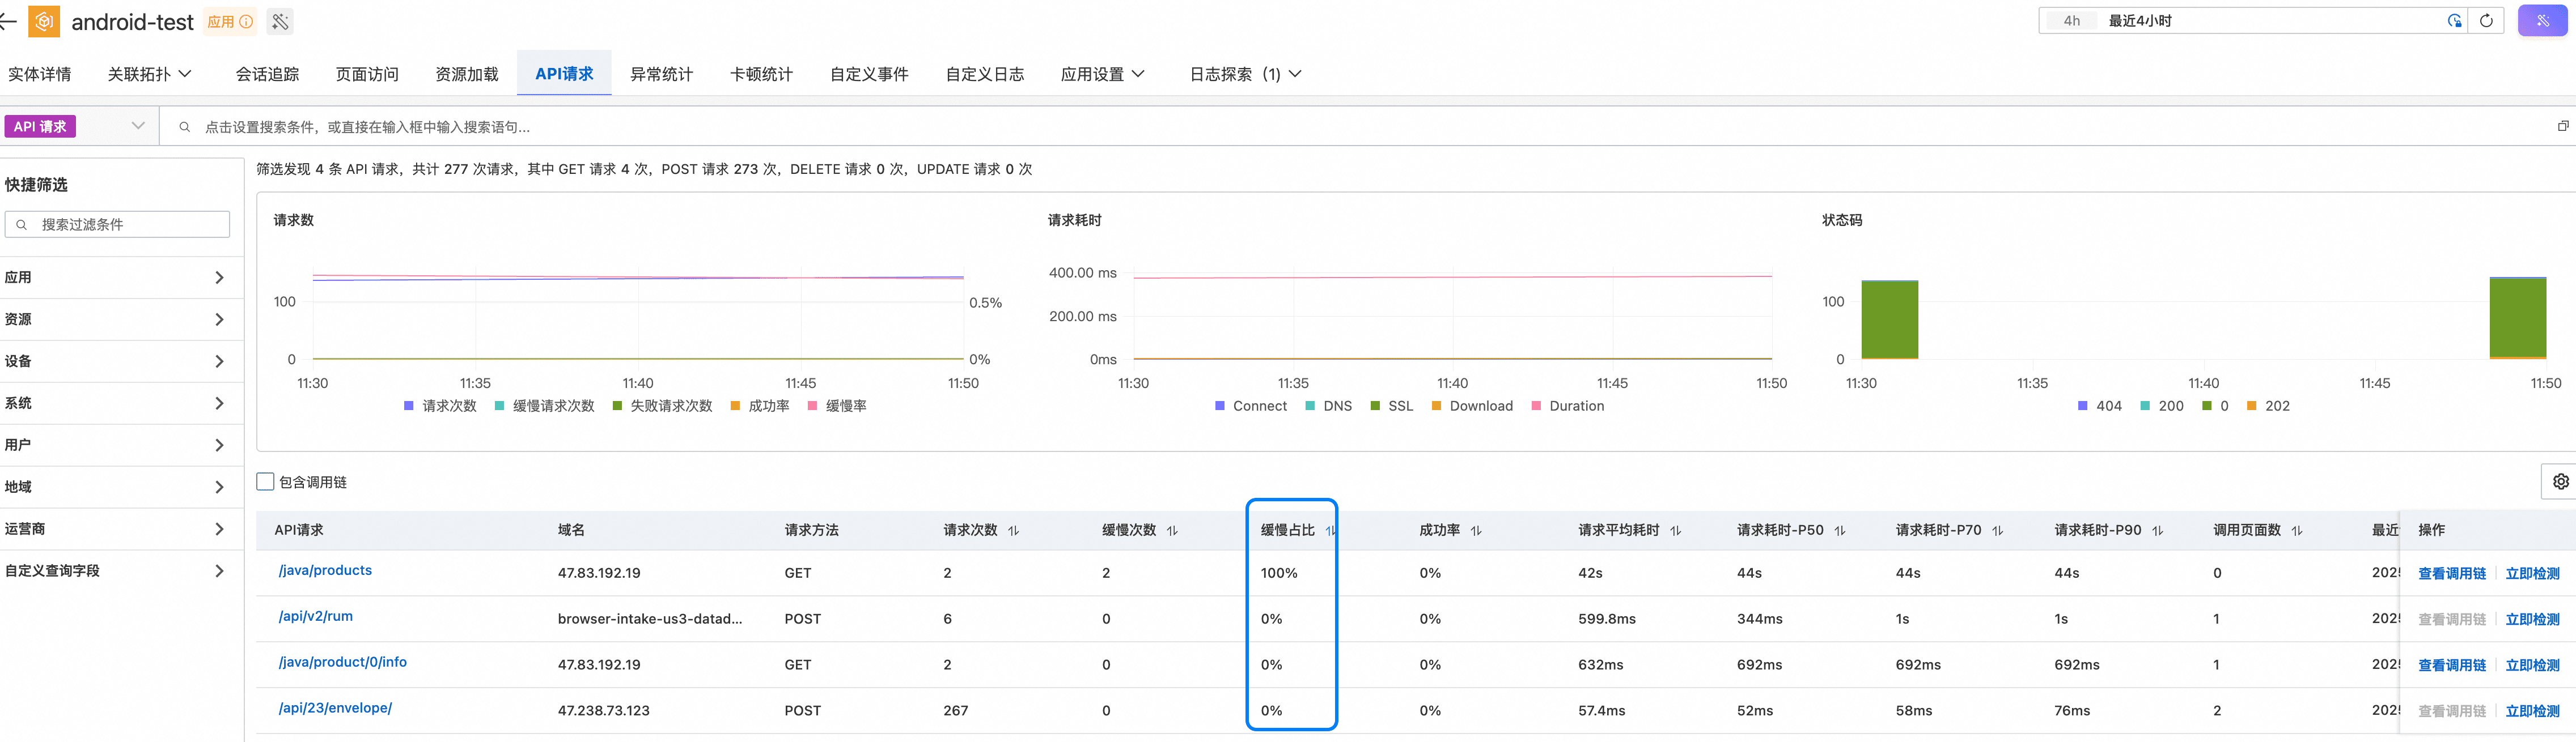Enable the 包含调用链 checkbox
2576x742 pixels.
(x=265, y=481)
